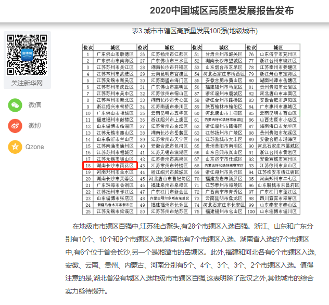
Task: Click the 关注新华网 caption
Action: tap(27, 83)
